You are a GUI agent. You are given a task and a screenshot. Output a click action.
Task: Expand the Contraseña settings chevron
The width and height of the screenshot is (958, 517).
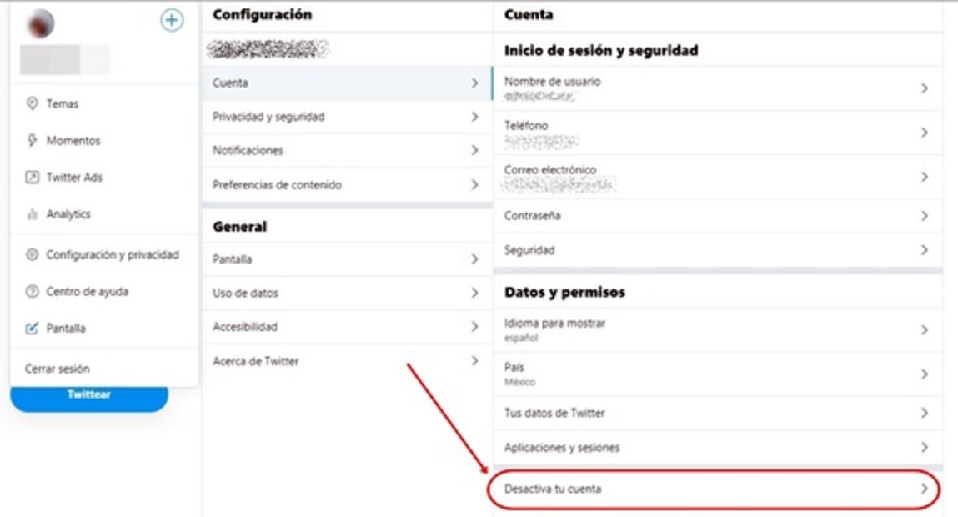click(925, 215)
